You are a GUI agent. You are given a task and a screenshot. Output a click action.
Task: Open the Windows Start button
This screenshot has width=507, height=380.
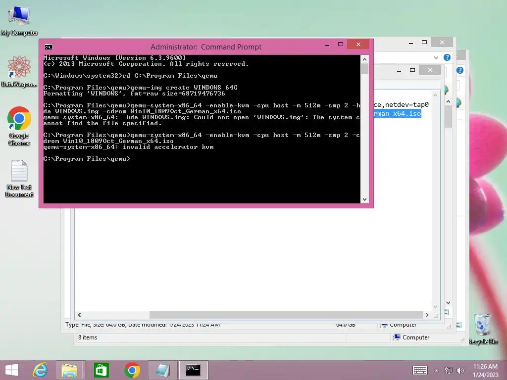tap(12, 370)
